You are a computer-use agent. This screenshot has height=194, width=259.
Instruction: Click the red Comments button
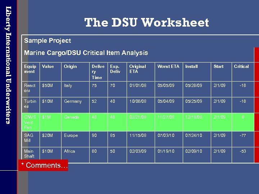(43, 165)
